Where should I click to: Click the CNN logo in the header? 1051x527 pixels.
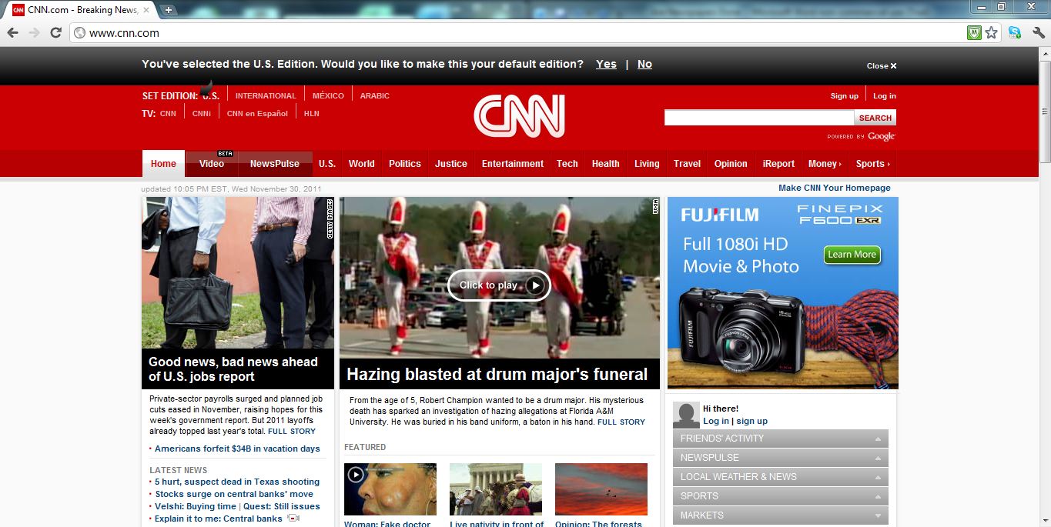[x=520, y=116]
